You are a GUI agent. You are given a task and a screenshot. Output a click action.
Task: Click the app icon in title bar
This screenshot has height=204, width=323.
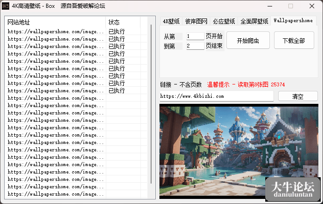click(x=6, y=6)
